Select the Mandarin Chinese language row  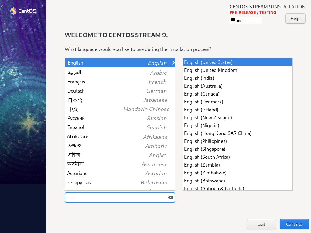click(x=120, y=109)
